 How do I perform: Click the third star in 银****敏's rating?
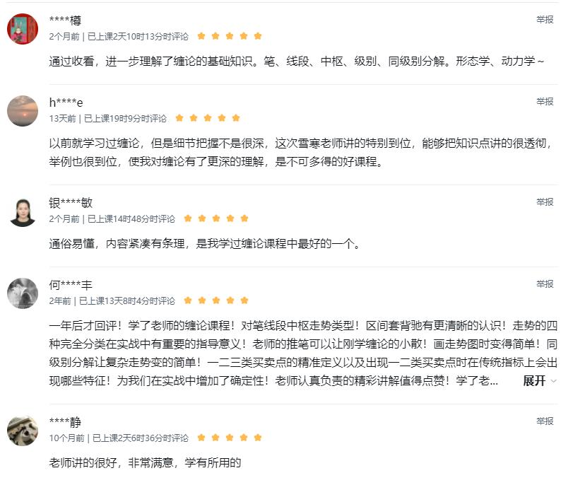(216, 218)
